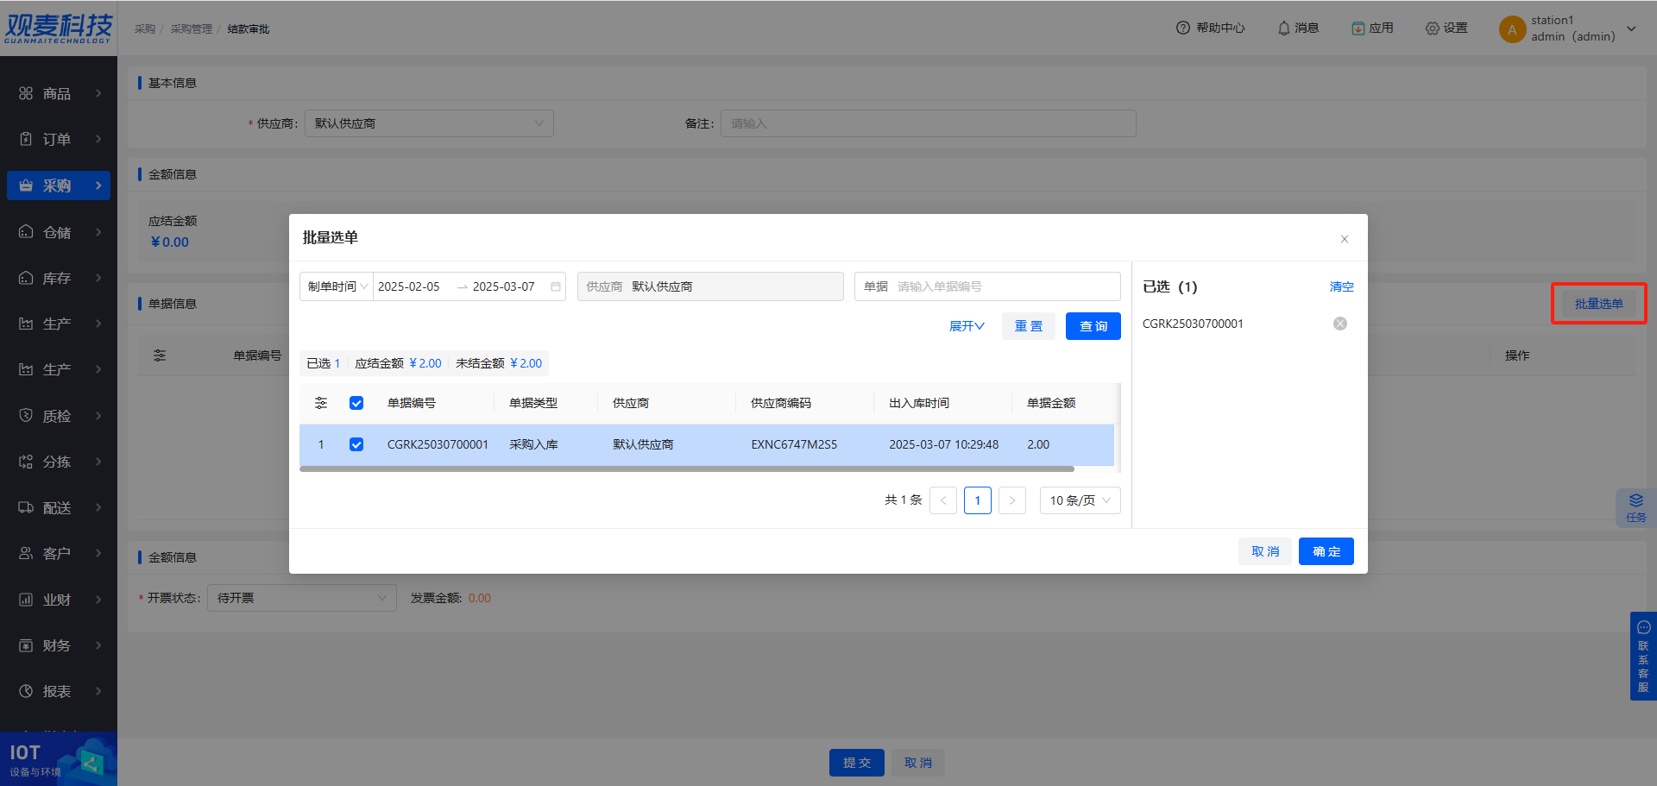This screenshot has height=786, width=1657.
Task: Click bottom 取消 button next to 提交
Action: click(918, 763)
